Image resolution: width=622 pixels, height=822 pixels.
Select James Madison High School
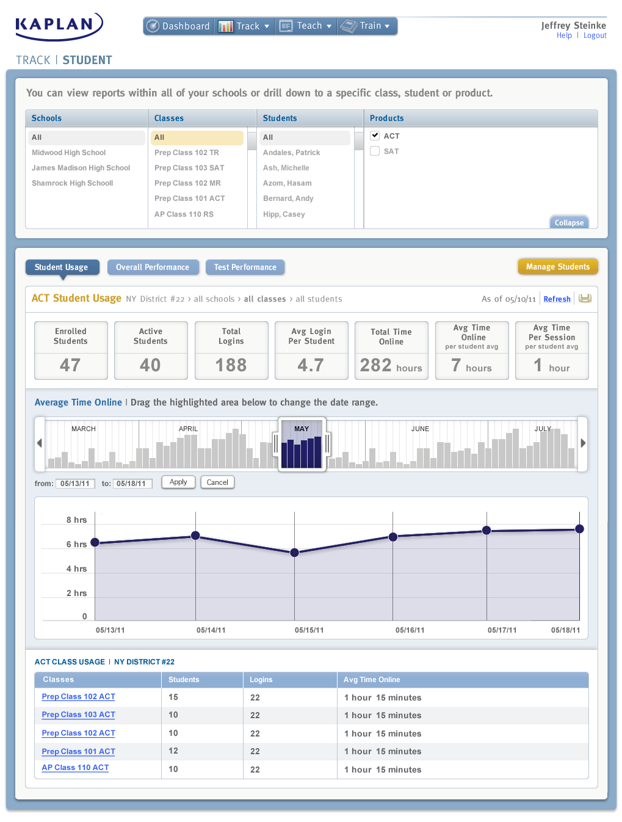81,168
